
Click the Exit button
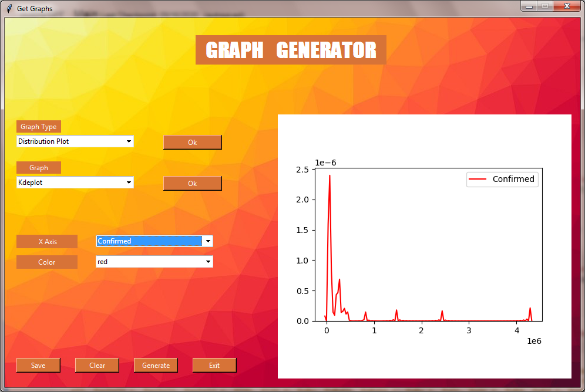214,365
